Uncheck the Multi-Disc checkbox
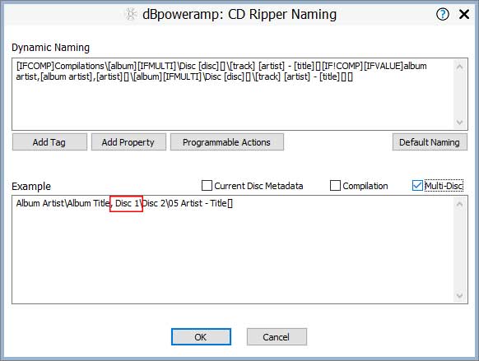Screen dimensions: 479x361 click(417, 186)
